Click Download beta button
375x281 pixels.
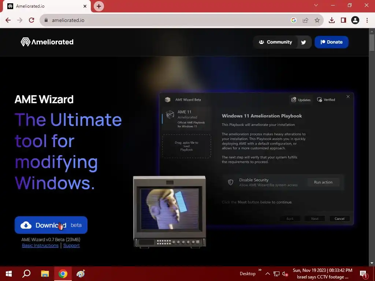click(51, 225)
